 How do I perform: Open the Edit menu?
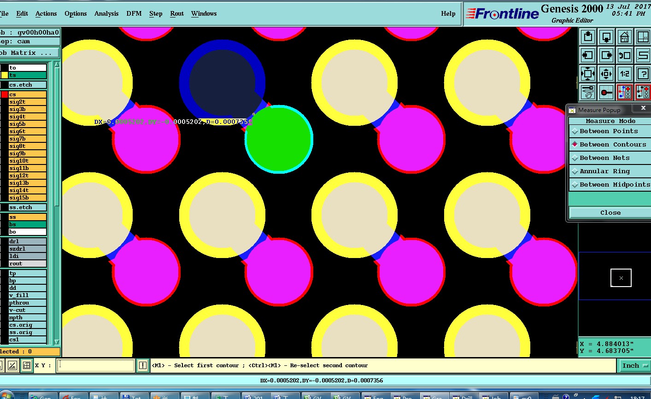click(22, 14)
